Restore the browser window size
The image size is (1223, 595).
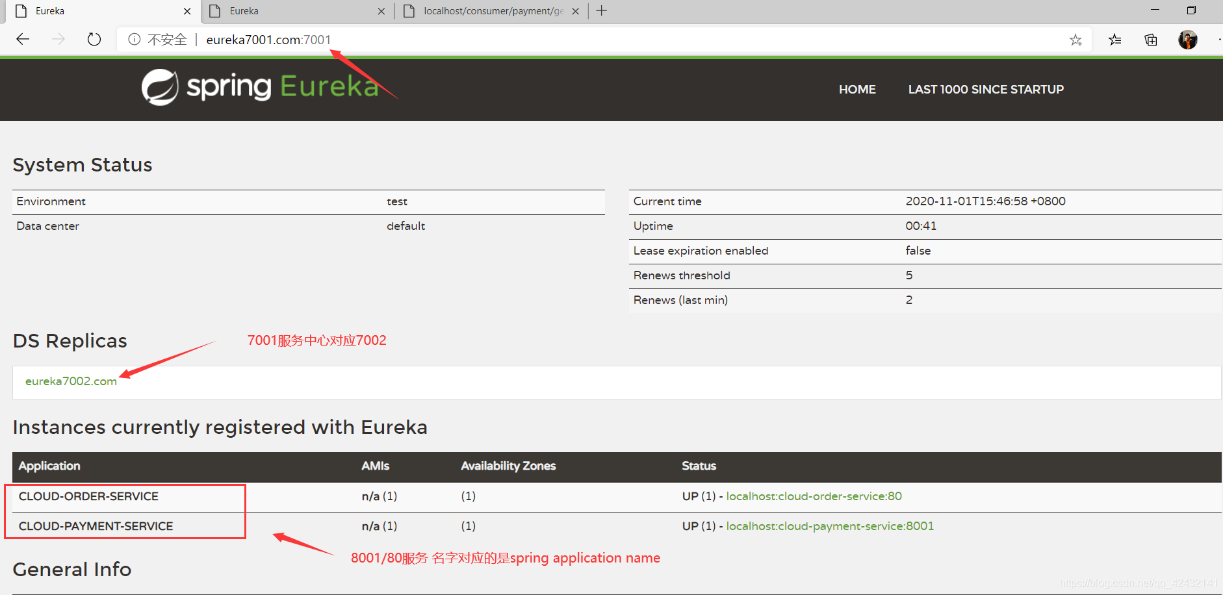(1191, 10)
